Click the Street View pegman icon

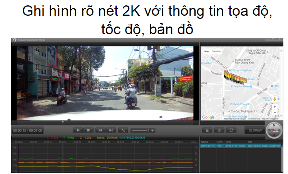pyautogui.click(x=275, y=99)
